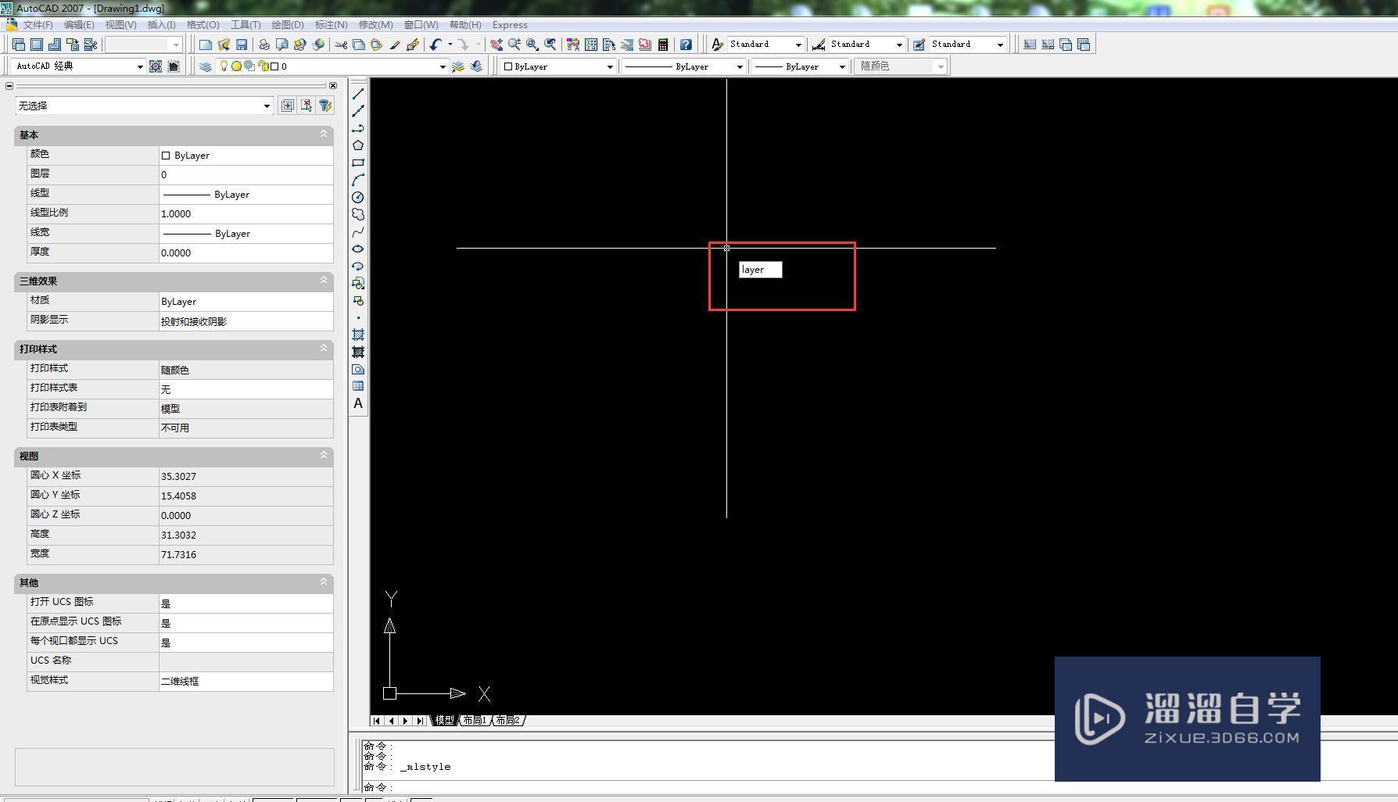Click the Undo arrow icon
Viewport: 1398px width, 802px height.
tap(436, 45)
